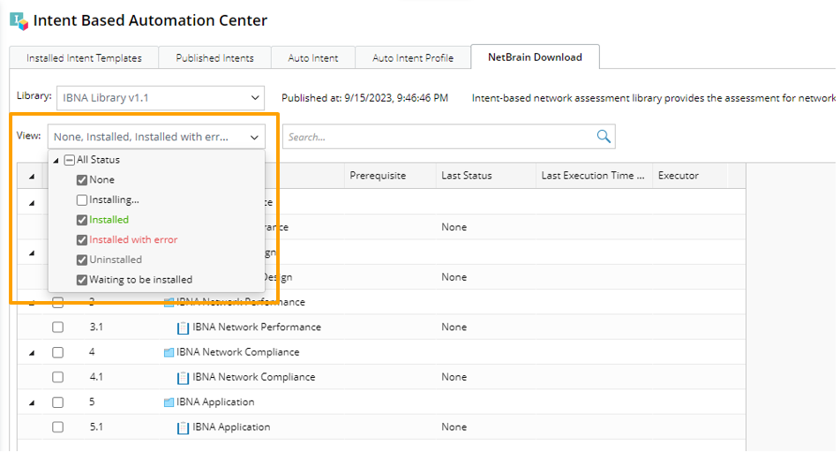Click into the Search text field

437,137
